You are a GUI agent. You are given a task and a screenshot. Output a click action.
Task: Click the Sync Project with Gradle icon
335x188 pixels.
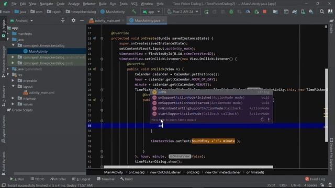pyautogui.click(x=294, y=11)
